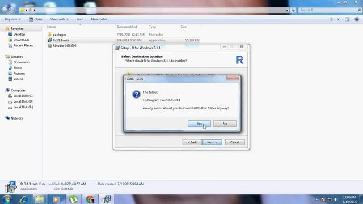The width and height of the screenshot is (363, 204).
Task: Create a New folder from toolbar
Action: pos(99,19)
